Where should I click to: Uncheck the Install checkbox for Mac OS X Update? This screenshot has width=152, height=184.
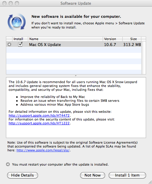click(20, 44)
